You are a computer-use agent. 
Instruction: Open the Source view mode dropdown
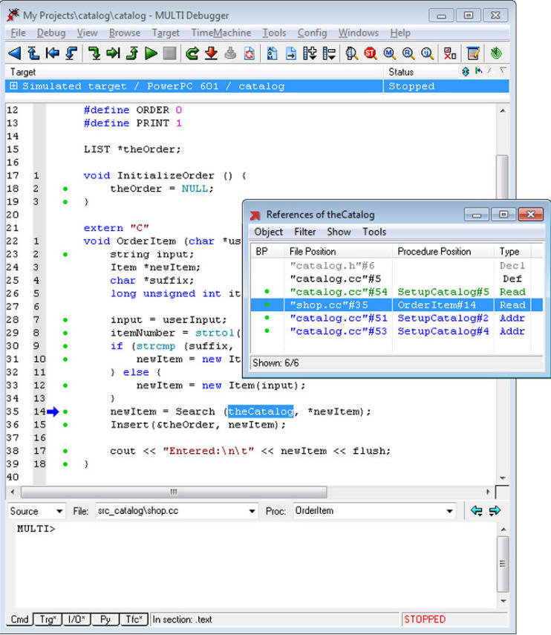[x=36, y=511]
